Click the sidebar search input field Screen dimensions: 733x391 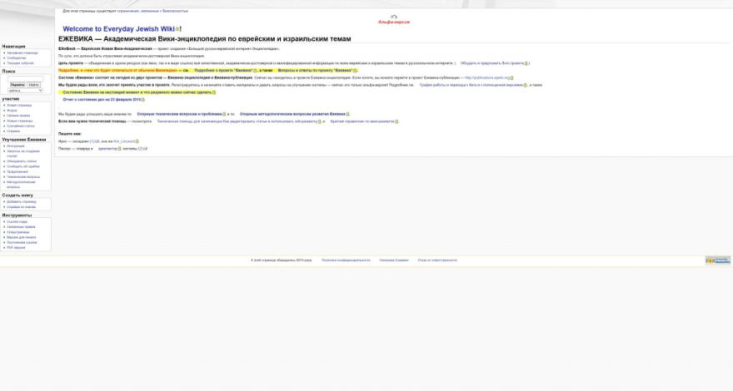click(x=26, y=78)
